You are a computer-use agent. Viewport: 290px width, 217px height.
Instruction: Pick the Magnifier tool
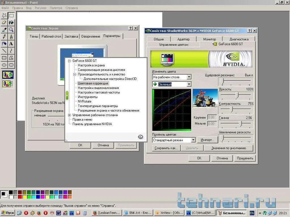(11, 29)
